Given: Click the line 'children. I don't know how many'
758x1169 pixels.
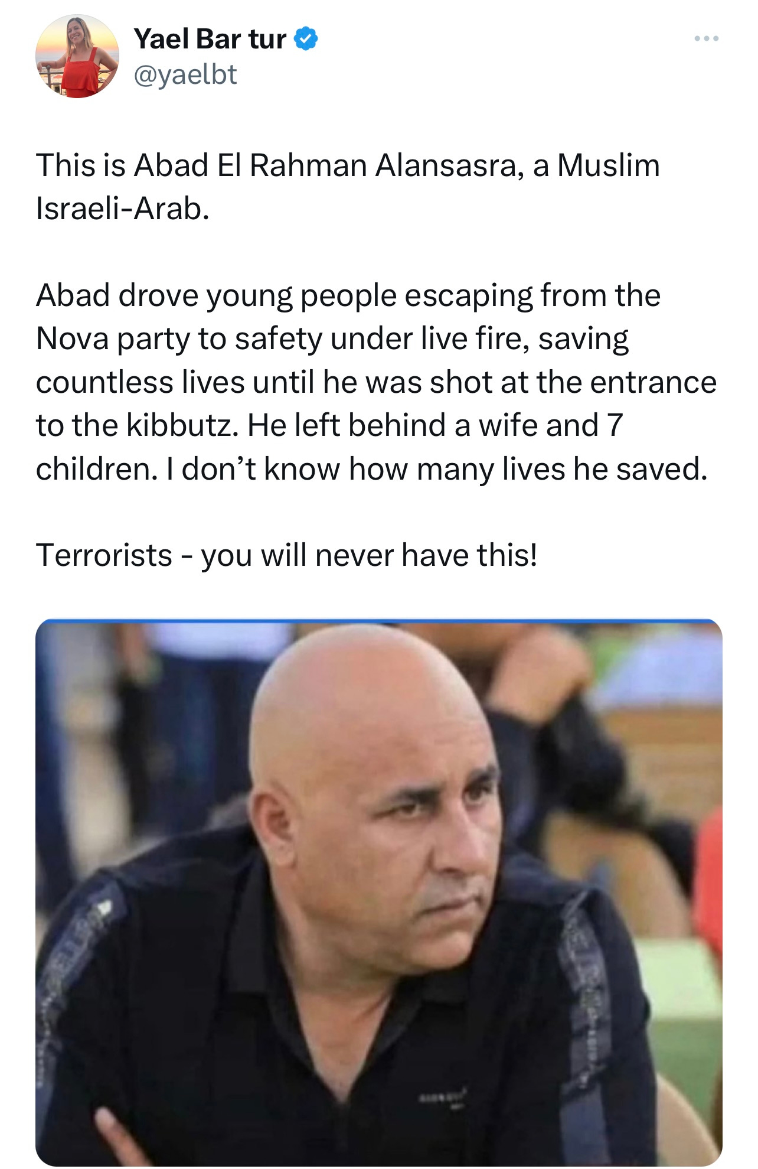Looking at the screenshot, I should click(371, 469).
